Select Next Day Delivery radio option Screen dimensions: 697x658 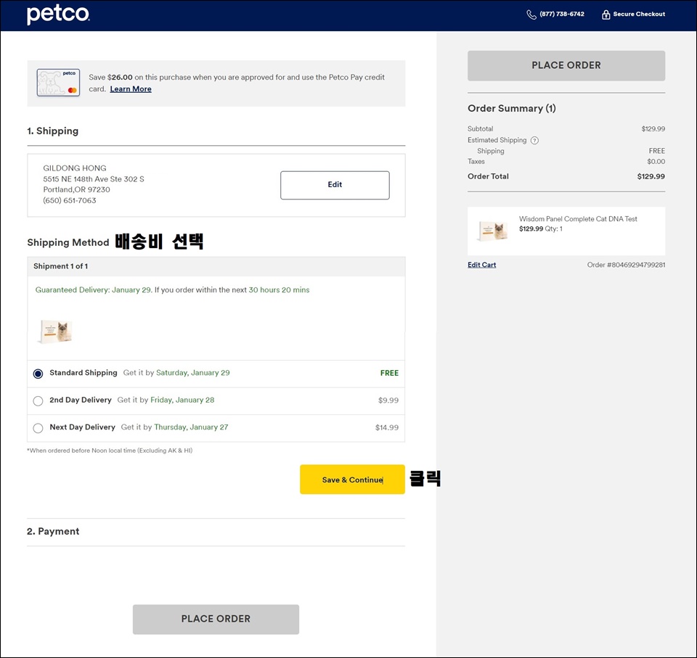click(38, 428)
